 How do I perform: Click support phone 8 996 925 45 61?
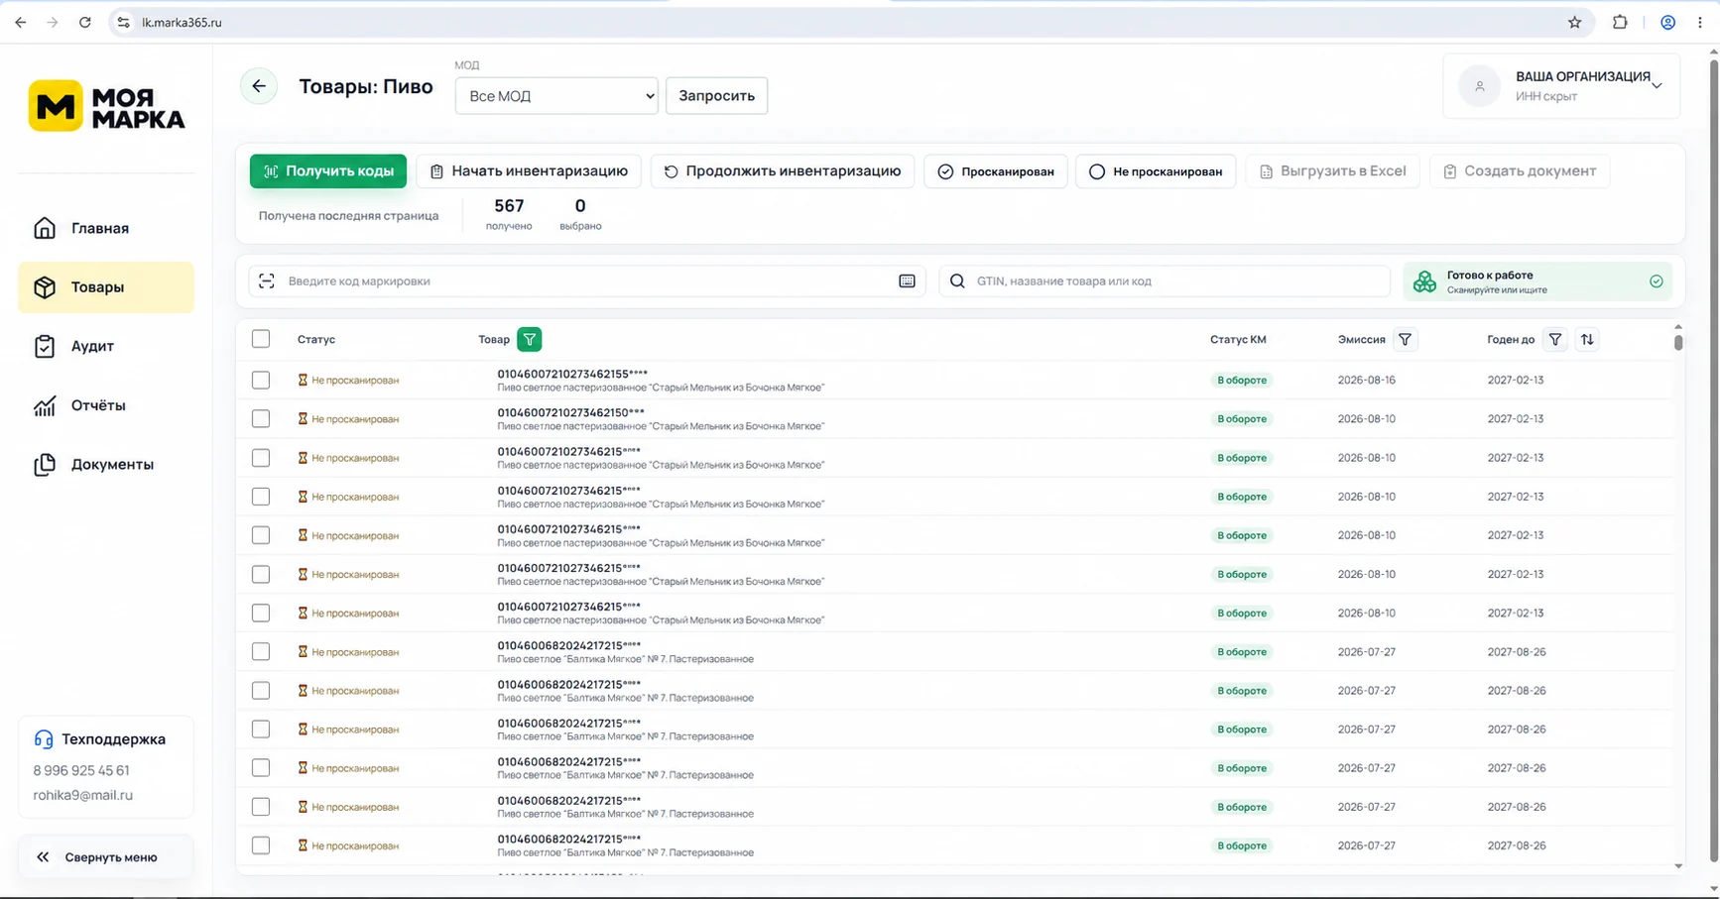[x=81, y=770]
